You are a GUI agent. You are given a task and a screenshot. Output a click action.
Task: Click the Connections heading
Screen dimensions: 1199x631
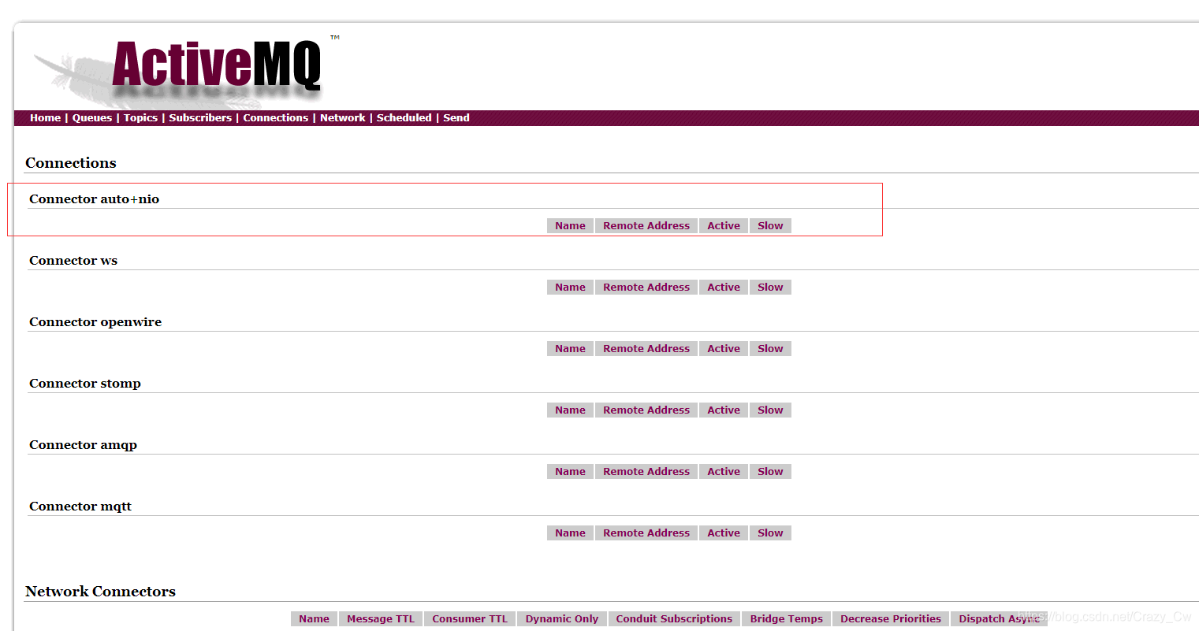point(70,163)
